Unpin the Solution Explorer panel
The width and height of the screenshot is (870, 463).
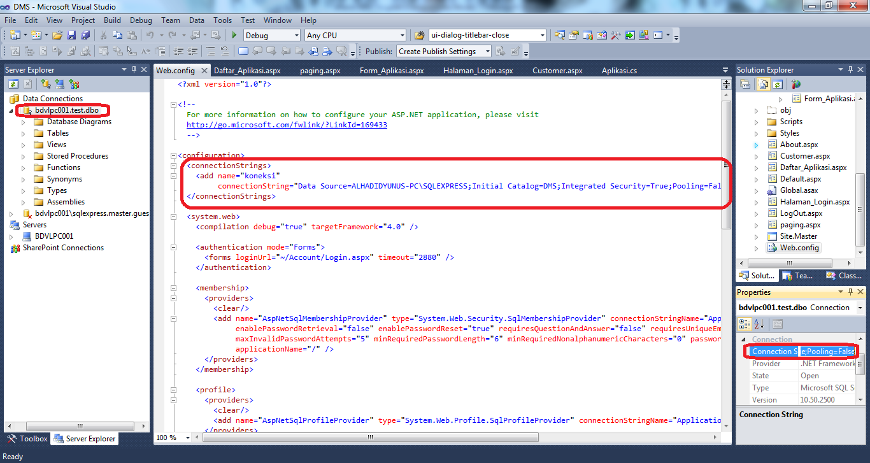click(850, 69)
